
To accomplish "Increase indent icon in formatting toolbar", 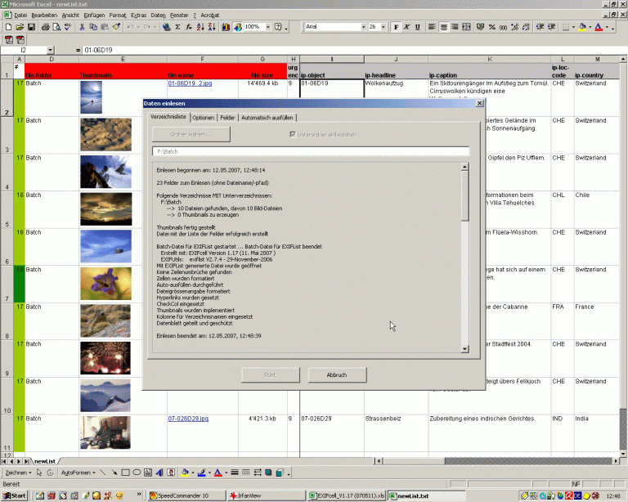I will pyautogui.click(x=551, y=27).
